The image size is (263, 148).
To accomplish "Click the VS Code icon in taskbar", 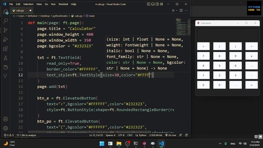I will [161, 143].
